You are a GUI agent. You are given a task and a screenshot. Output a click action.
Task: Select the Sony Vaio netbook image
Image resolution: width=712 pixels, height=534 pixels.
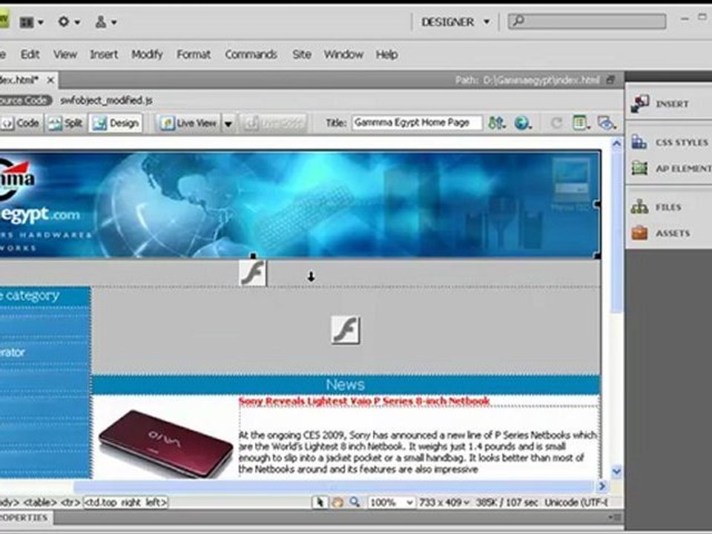[165, 444]
